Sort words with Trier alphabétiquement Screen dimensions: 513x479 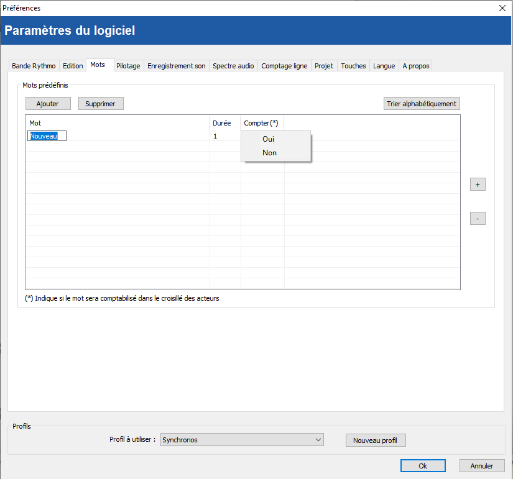click(422, 104)
